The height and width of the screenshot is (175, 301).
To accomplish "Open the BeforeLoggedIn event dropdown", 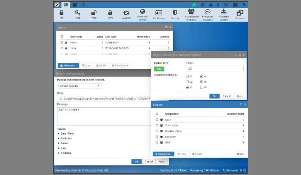I will tap(79, 86).
